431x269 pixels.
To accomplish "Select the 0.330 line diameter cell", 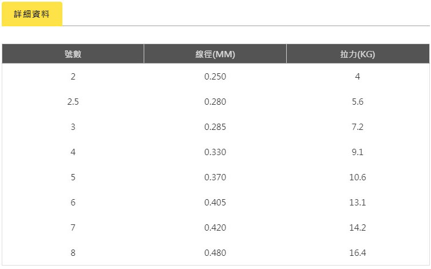I will [215, 152].
